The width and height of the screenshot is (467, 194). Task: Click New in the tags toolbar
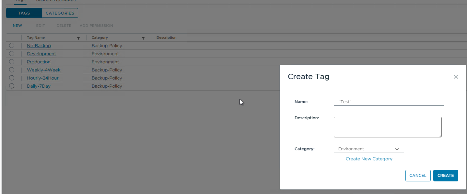point(18,26)
